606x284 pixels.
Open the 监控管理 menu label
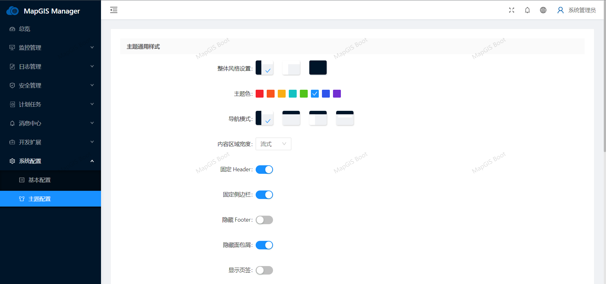pyautogui.click(x=30, y=48)
